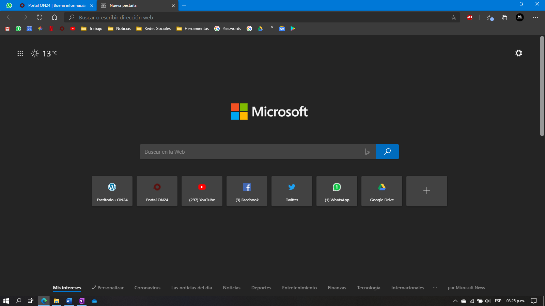Open the Twitter quick link tile
The width and height of the screenshot is (545, 306).
click(x=292, y=191)
